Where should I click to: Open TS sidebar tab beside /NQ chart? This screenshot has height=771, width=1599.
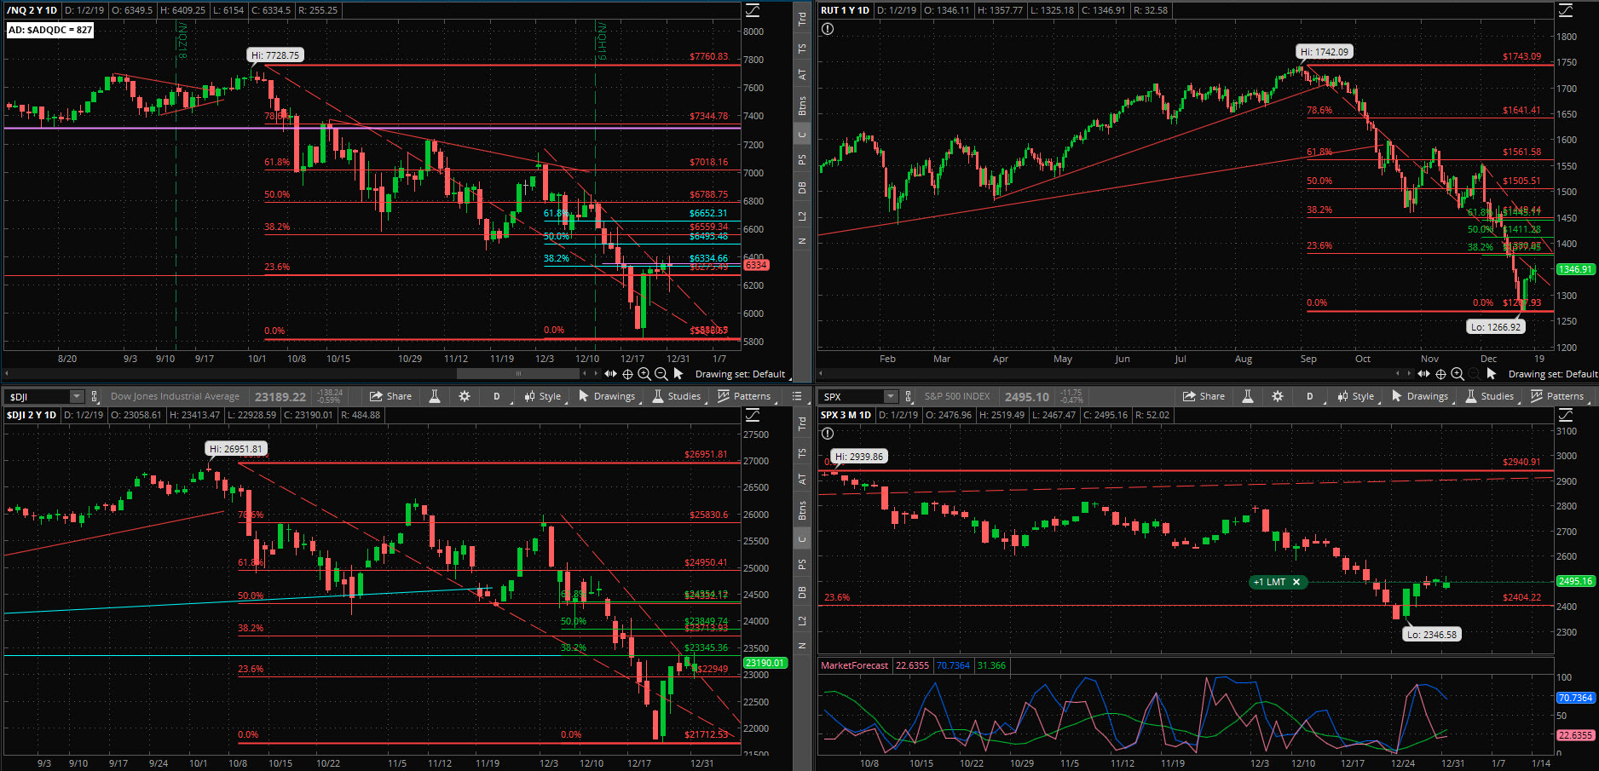[802, 49]
